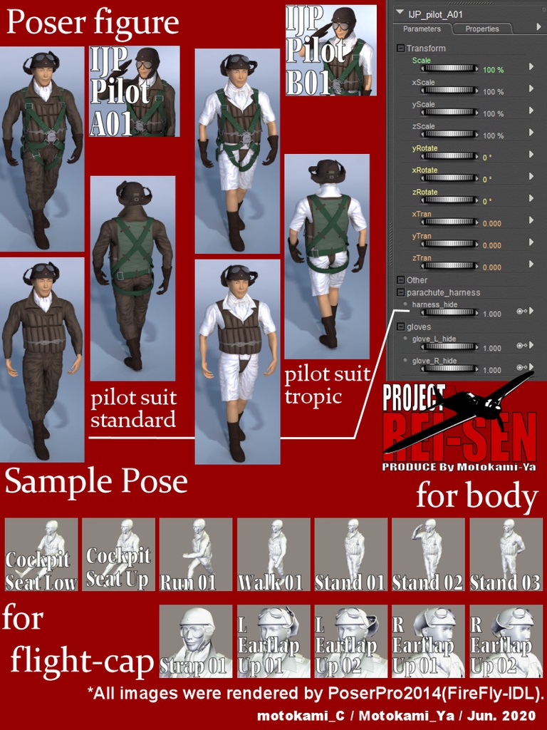Edit the Scale value 100 %
The width and height of the screenshot is (547, 730).
coord(493,71)
